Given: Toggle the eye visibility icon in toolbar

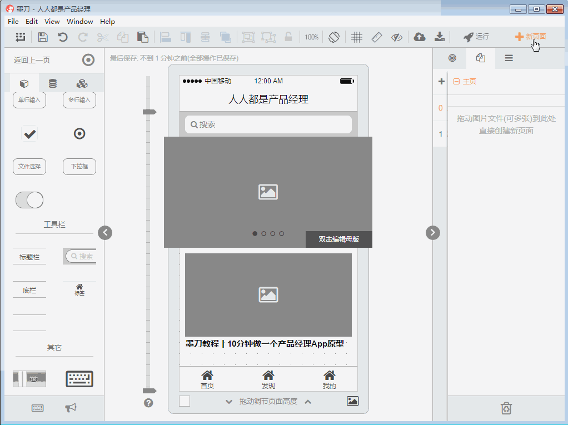Looking at the screenshot, I should 396,37.
